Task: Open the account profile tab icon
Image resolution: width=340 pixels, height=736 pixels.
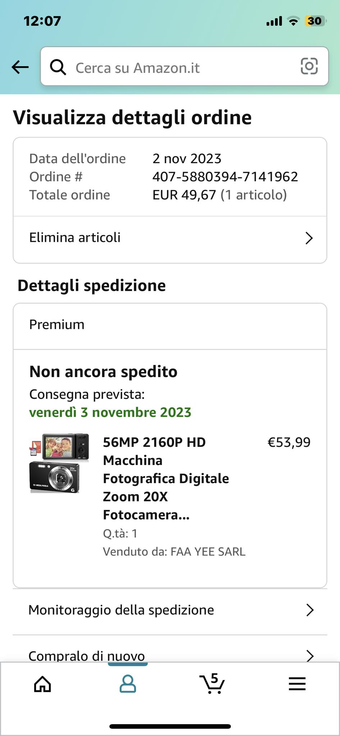Action: coord(128,684)
